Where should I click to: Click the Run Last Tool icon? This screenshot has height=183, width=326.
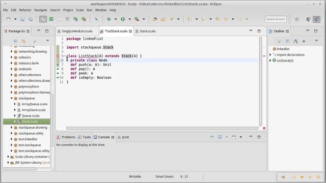coord(137,19)
